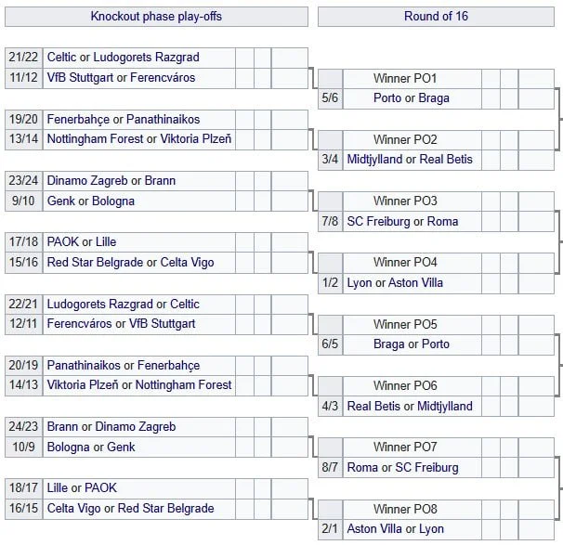Open Celtic link in the 21/22 row
Image resolution: width=563 pixels, height=545 pixels.
tap(62, 58)
